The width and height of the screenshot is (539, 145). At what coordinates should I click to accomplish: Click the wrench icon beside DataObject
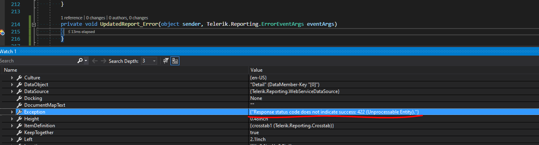click(19, 85)
